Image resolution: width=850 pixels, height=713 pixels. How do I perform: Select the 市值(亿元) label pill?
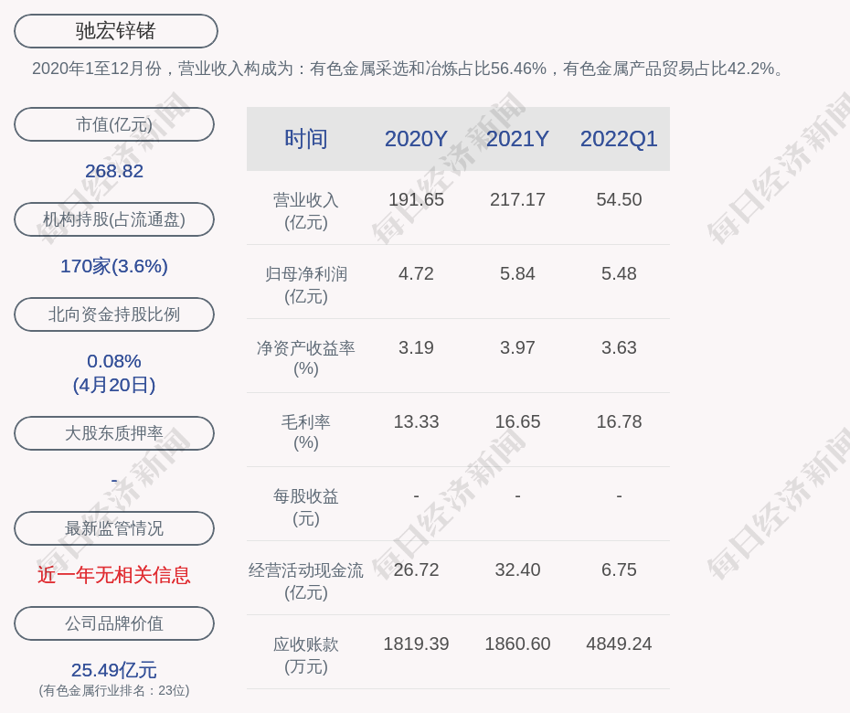pos(114,124)
